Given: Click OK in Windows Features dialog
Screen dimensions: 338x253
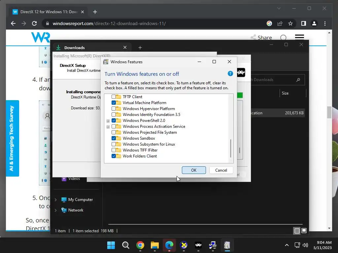Looking at the screenshot, I should point(194,170).
